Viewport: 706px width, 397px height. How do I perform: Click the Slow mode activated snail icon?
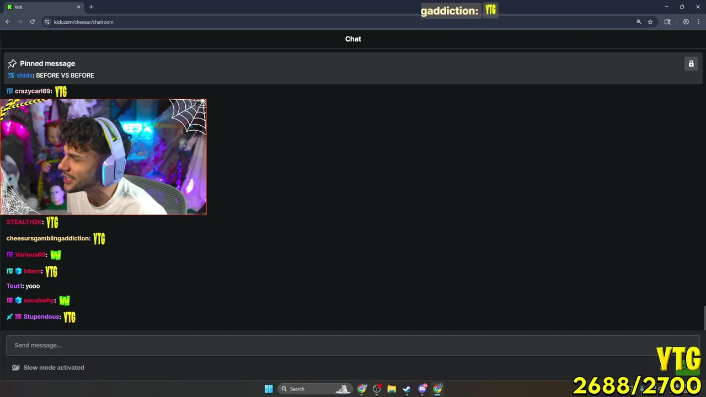coord(16,367)
